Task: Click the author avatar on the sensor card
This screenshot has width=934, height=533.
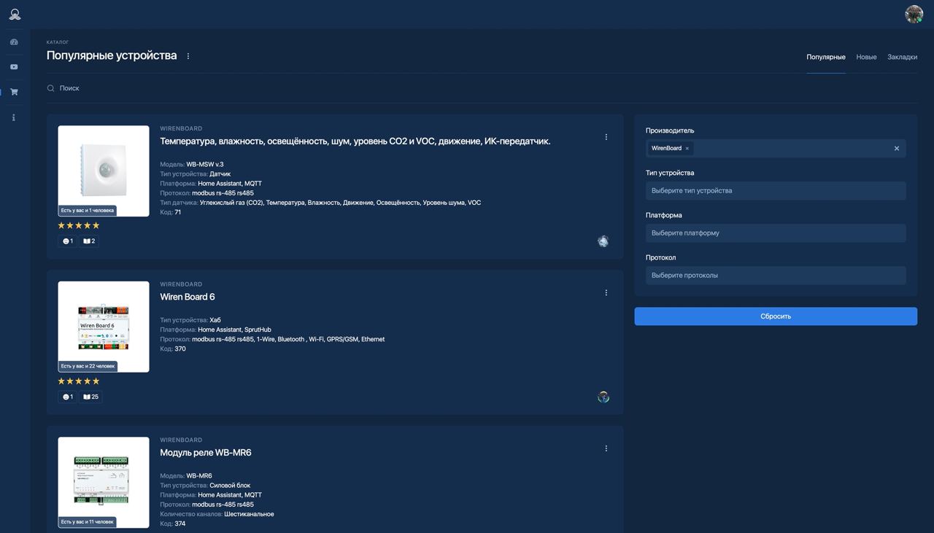Action: (603, 241)
